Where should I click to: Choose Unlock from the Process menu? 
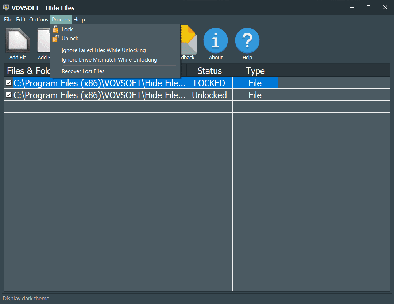point(115,39)
